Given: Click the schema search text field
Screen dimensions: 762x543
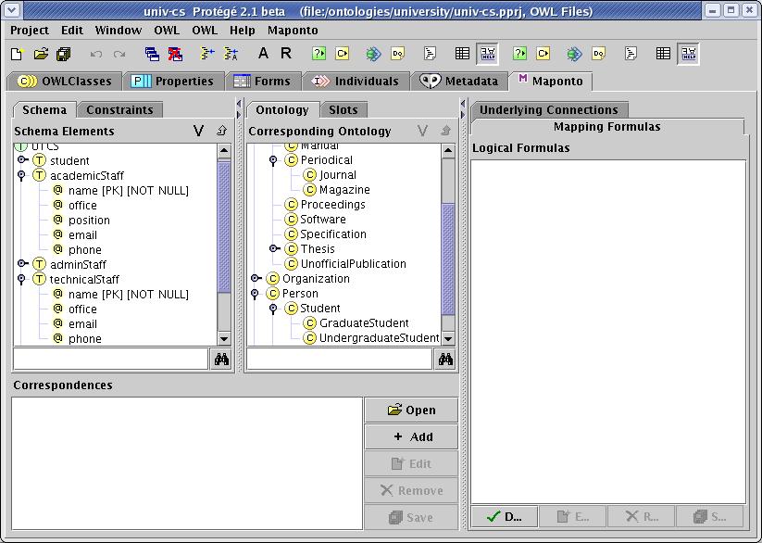Looking at the screenshot, I should pos(111,360).
